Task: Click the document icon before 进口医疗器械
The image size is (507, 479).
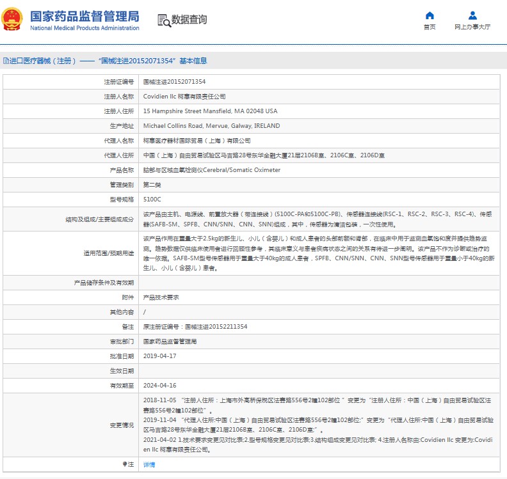Action: point(6,61)
